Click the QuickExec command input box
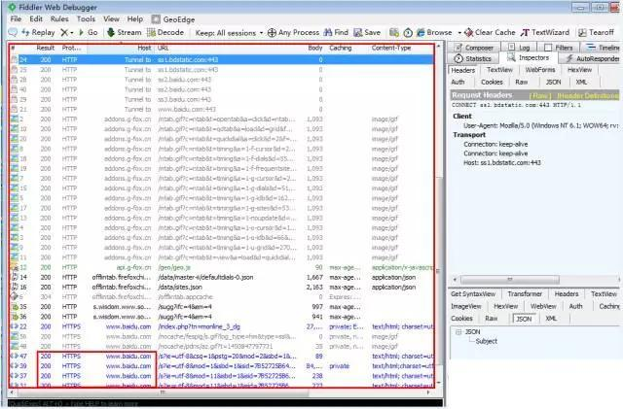Viewport: 623px width, 409px height. pyautogui.click(x=225, y=404)
